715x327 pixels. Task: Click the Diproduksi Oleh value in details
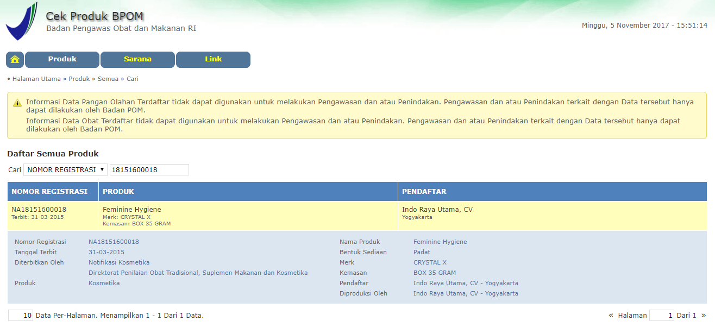[x=466, y=293]
